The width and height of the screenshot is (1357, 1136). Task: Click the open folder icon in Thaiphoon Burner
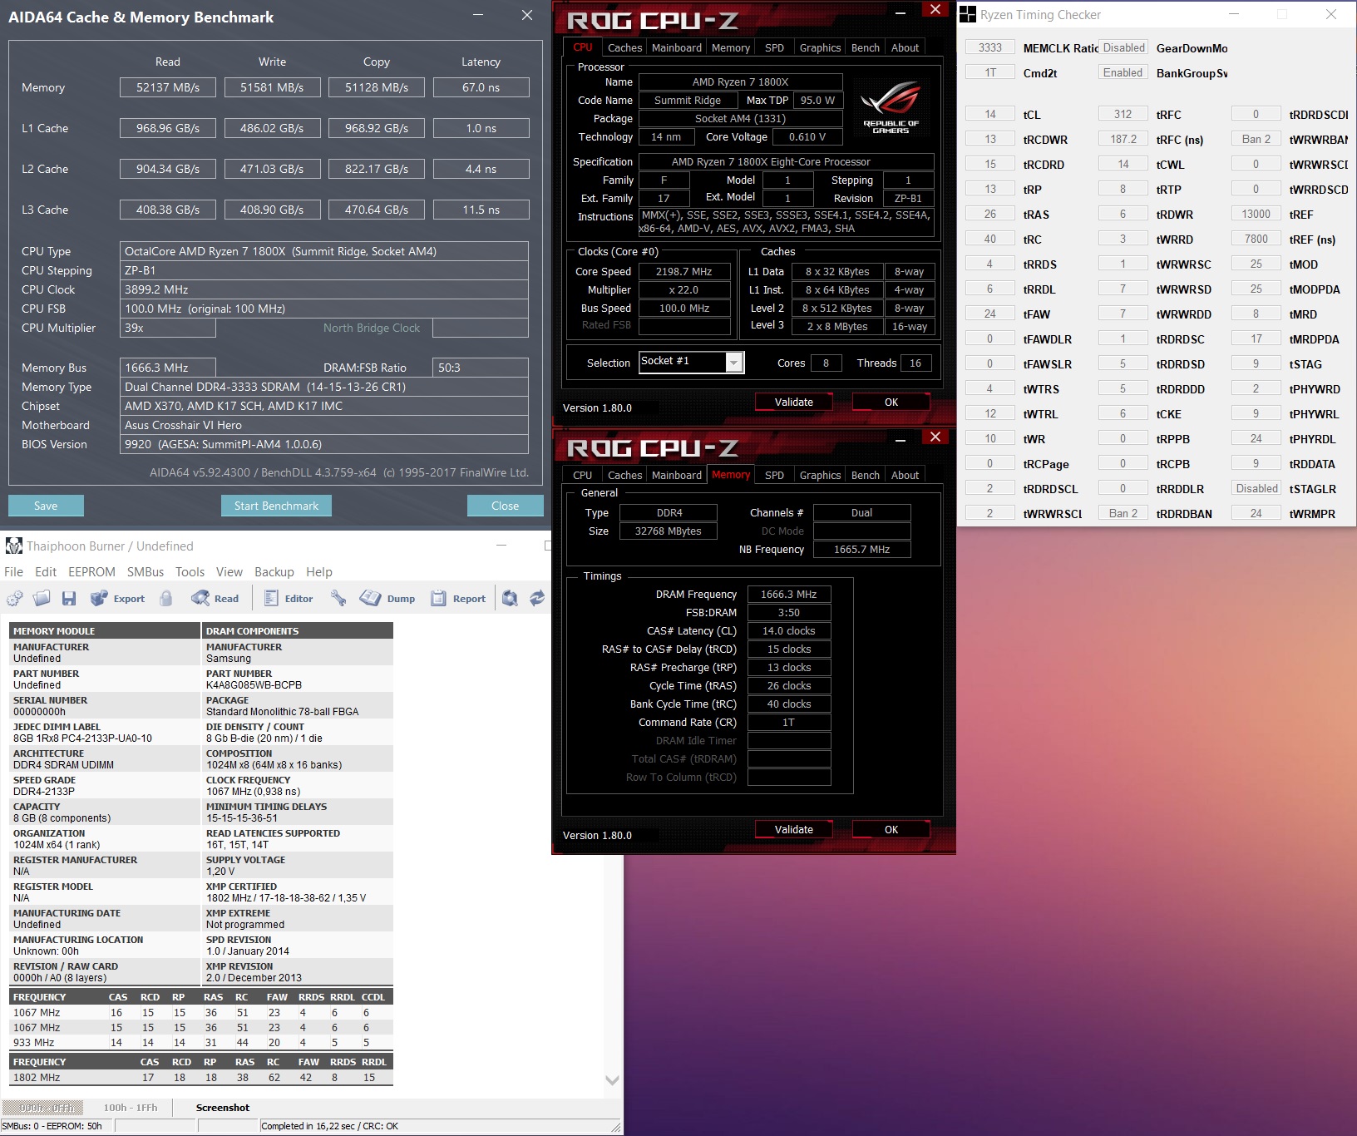[42, 598]
